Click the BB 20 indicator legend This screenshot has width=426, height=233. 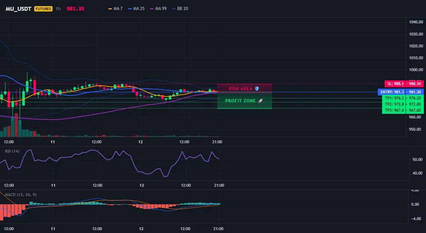[x=180, y=9]
